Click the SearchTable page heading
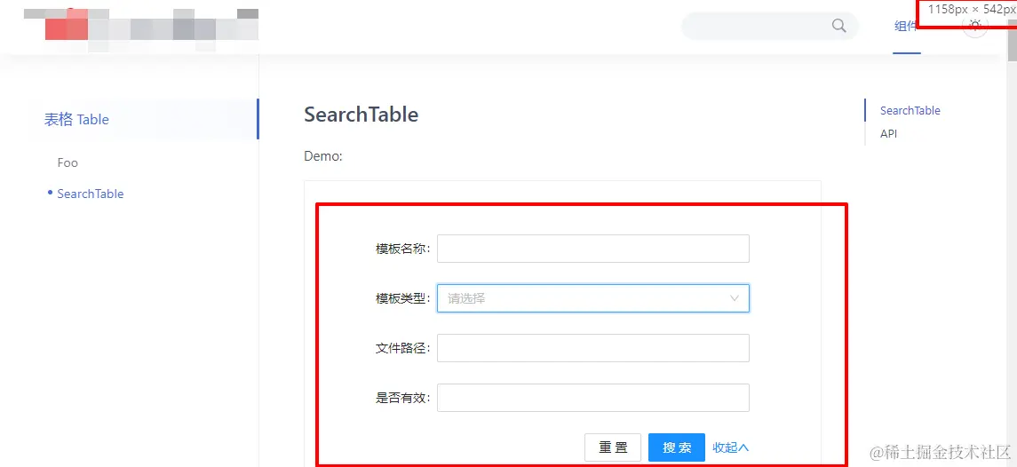The height and width of the screenshot is (467, 1017). pos(362,115)
